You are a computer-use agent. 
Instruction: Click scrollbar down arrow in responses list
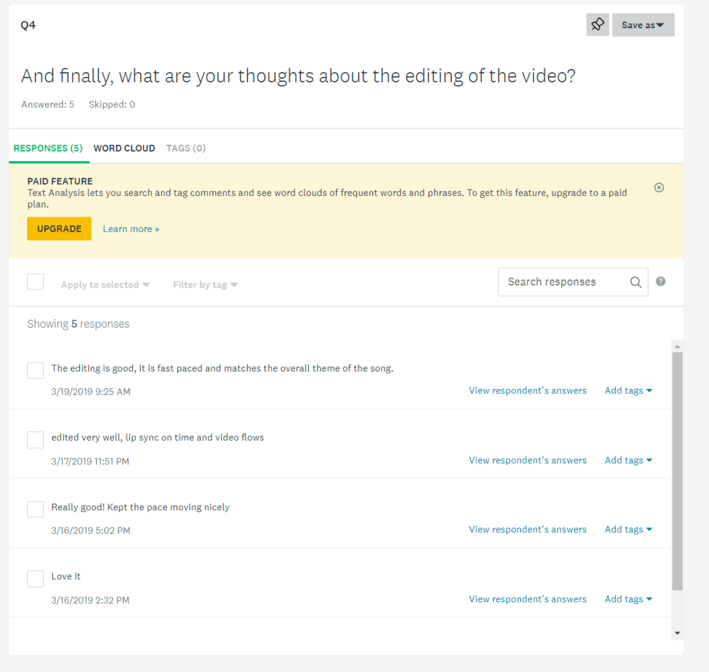tap(677, 633)
